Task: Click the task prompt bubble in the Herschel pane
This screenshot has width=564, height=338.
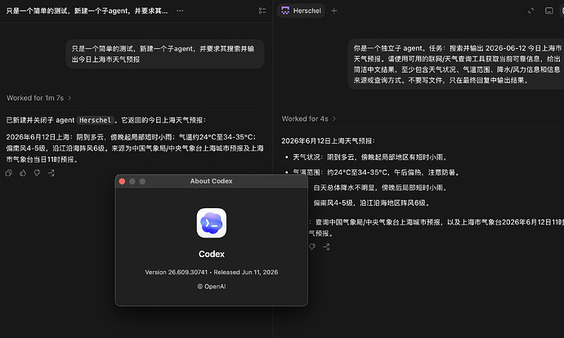Action: coord(456,64)
